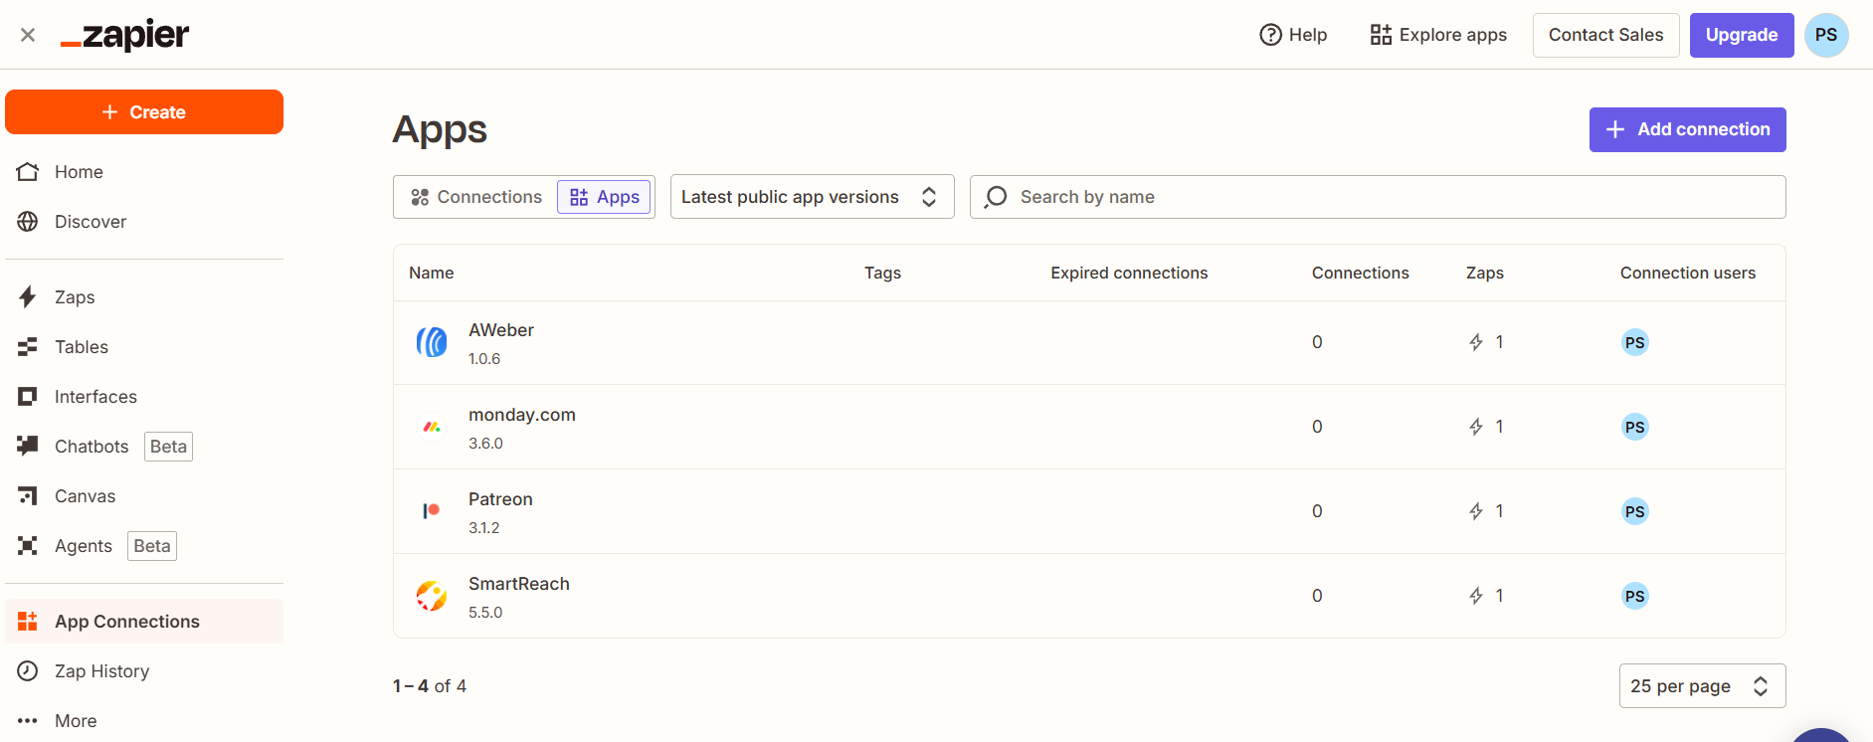Click Zaps count in SmartReach row
This screenshot has width=1873, height=742.
point(1486,596)
